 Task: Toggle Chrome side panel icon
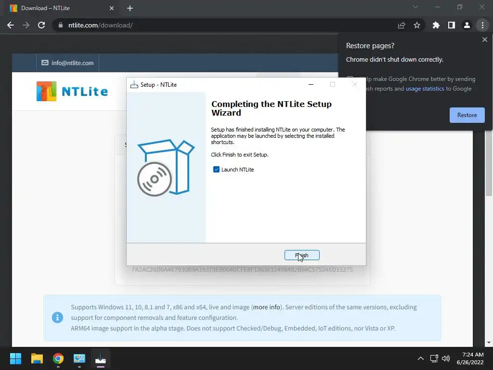click(x=452, y=25)
